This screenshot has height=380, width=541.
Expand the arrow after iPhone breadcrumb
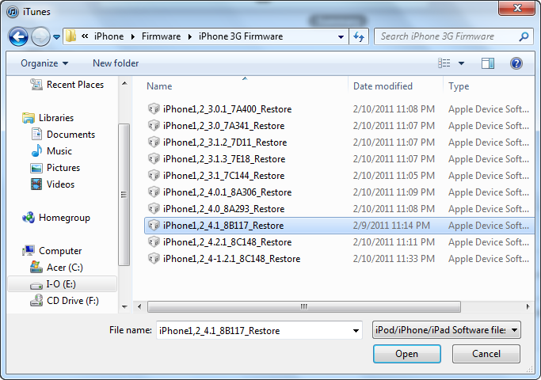133,36
